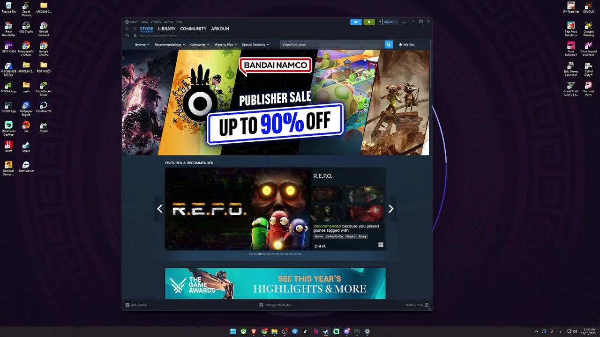This screenshot has height=337, width=600.
Task: Select the Sea of Thieves desktop icon
Action: click(x=26, y=9)
